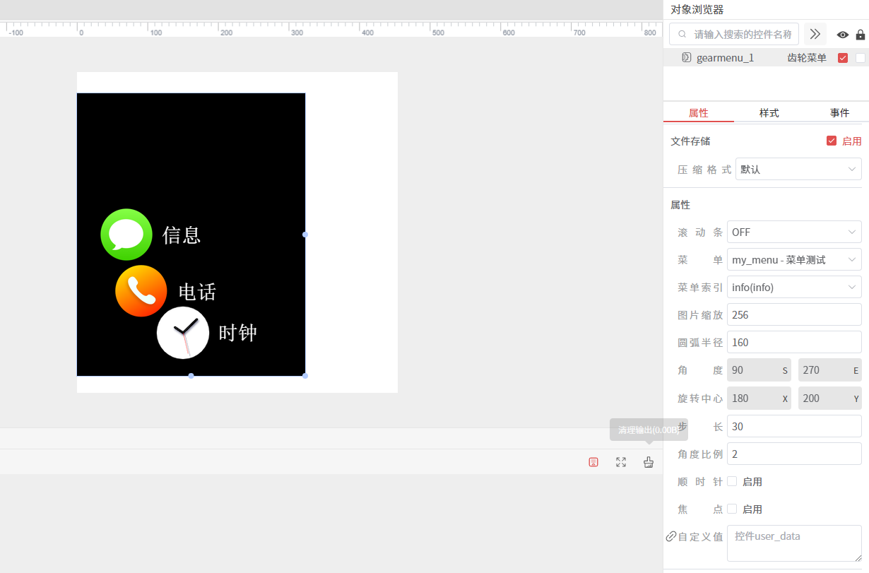Screen dimensions: 869x573
Task: Click the 圆弧半径 field with value 160
Action: [x=794, y=342]
